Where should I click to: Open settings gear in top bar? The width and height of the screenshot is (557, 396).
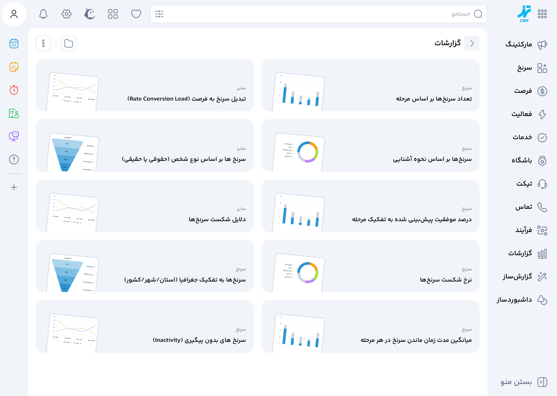click(67, 14)
